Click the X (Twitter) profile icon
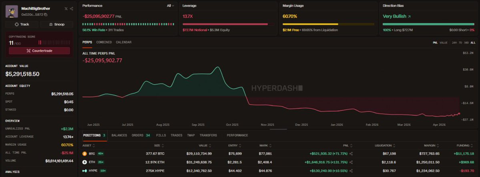This screenshot has height=177, width=480. (x=66, y=8)
